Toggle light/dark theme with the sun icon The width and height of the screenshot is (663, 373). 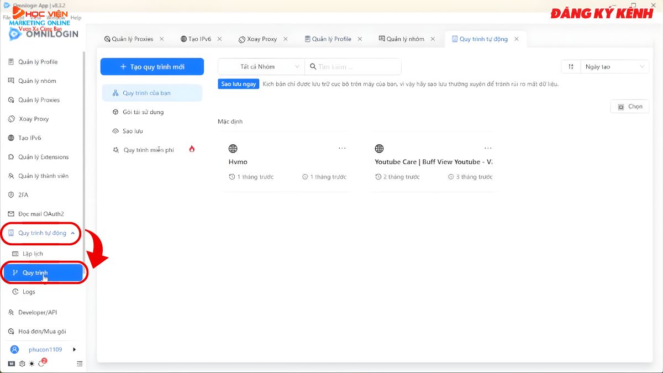click(x=32, y=364)
